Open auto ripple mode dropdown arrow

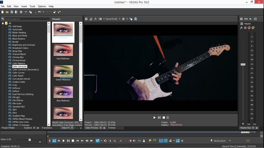pyautogui.click(x=174, y=141)
